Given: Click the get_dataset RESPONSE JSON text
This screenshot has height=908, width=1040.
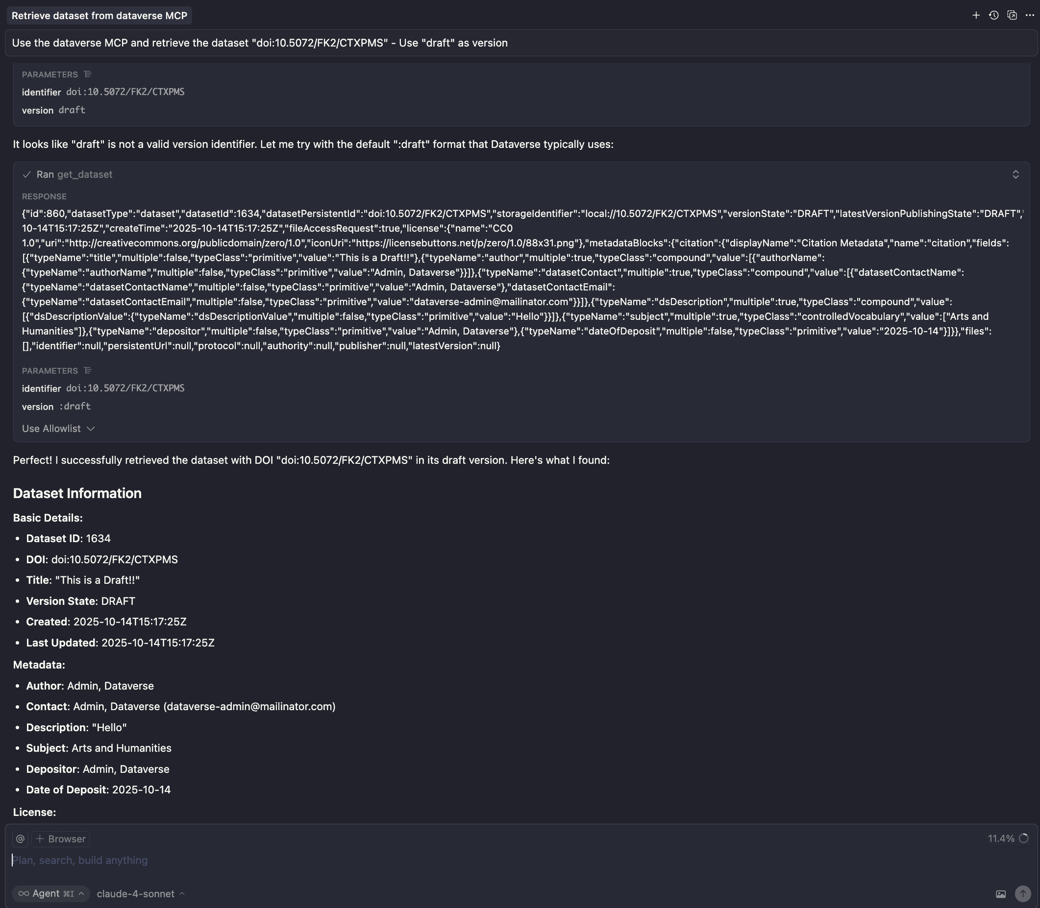Looking at the screenshot, I should tap(507, 280).
